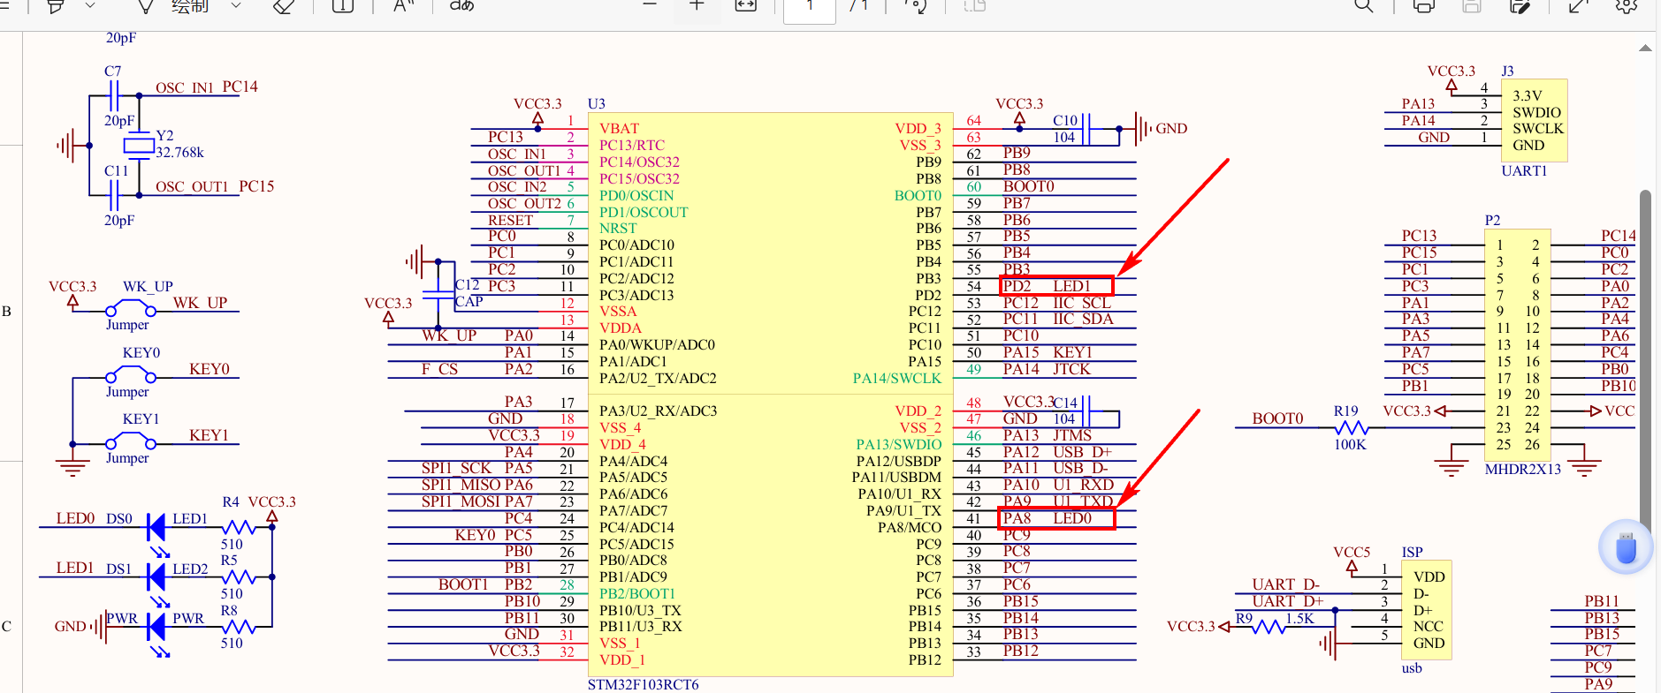Click the Y2 crystal designator

click(x=164, y=135)
